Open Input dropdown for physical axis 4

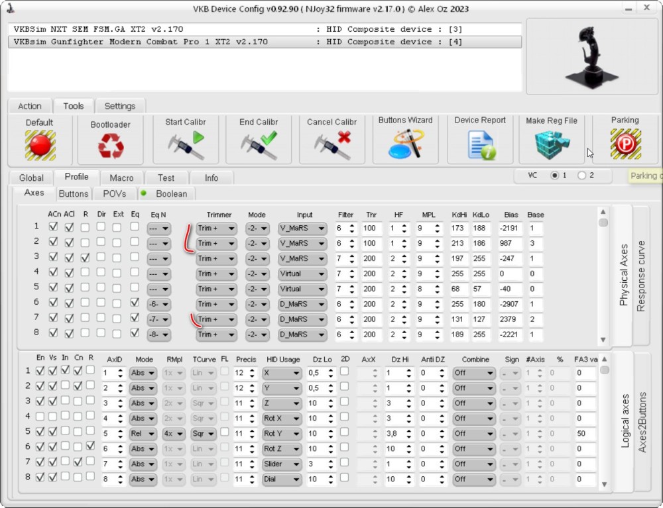302,274
